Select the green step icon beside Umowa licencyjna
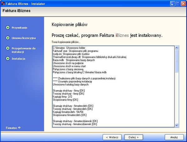The width and height of the screenshot is (187, 142). tap(8, 38)
